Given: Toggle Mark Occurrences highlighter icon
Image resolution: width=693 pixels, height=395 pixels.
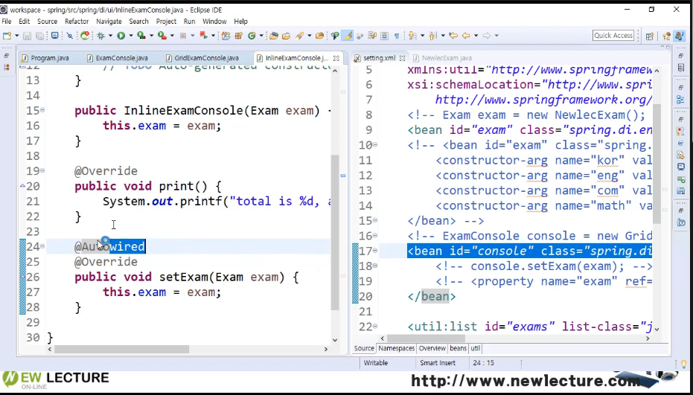Looking at the screenshot, I should point(348,36).
